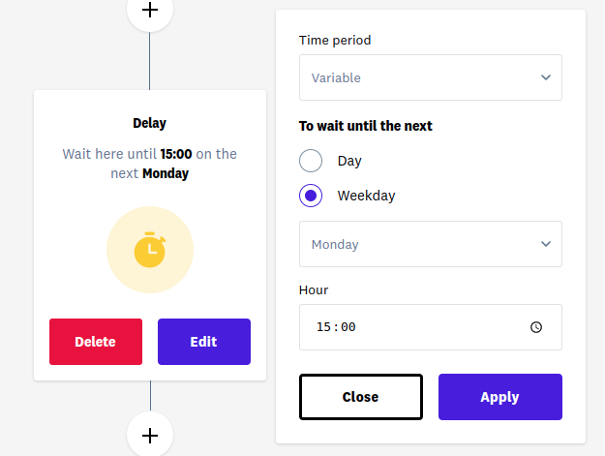Expand the Monday weekday dropdown
This screenshot has width=605, height=456.
(x=431, y=244)
